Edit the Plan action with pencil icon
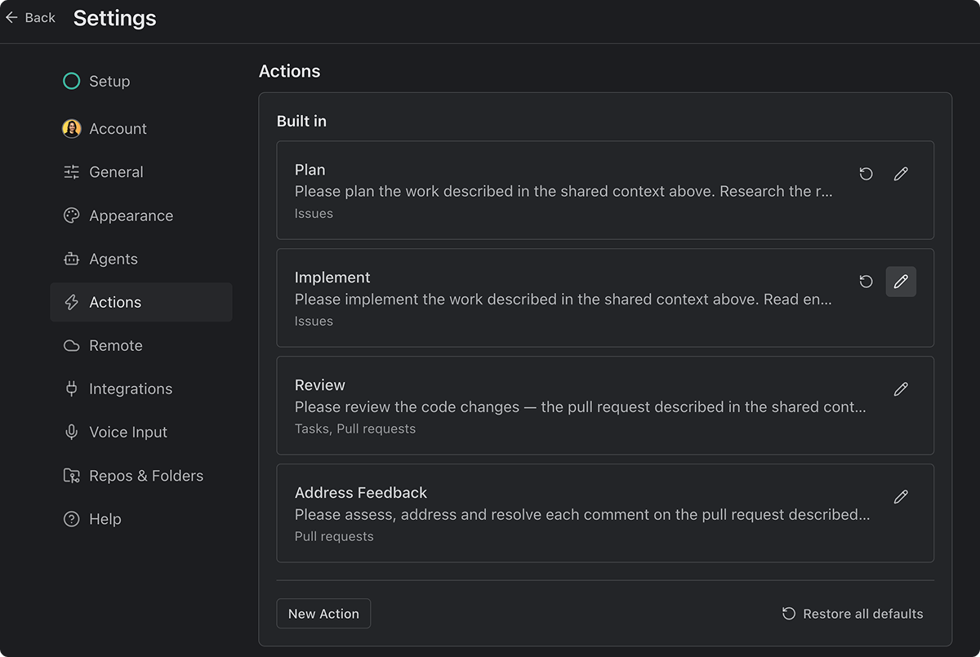 [x=901, y=174]
